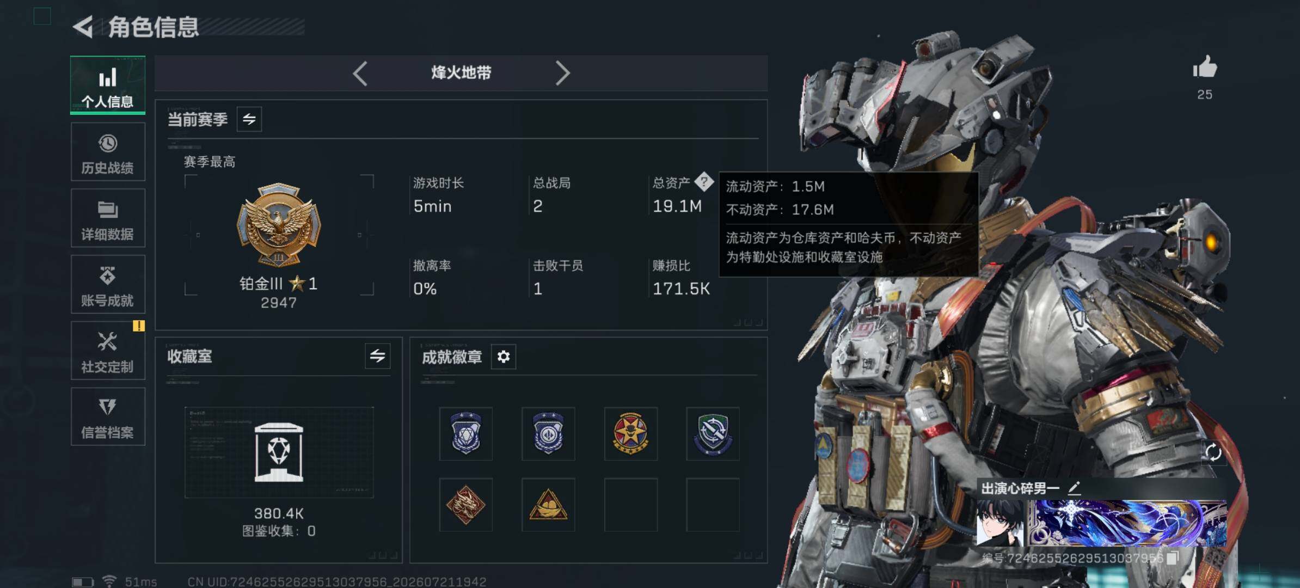1300x588 pixels.
Task: Open 成就徽章 gear settings
Action: pos(504,357)
